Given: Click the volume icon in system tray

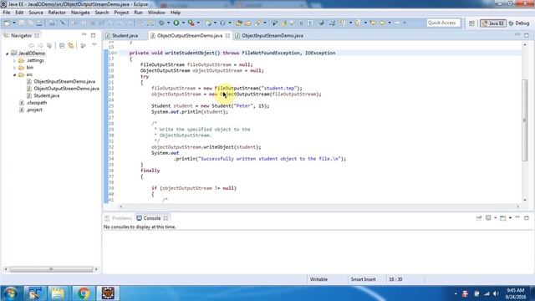Looking at the screenshot, I should [x=496, y=293].
